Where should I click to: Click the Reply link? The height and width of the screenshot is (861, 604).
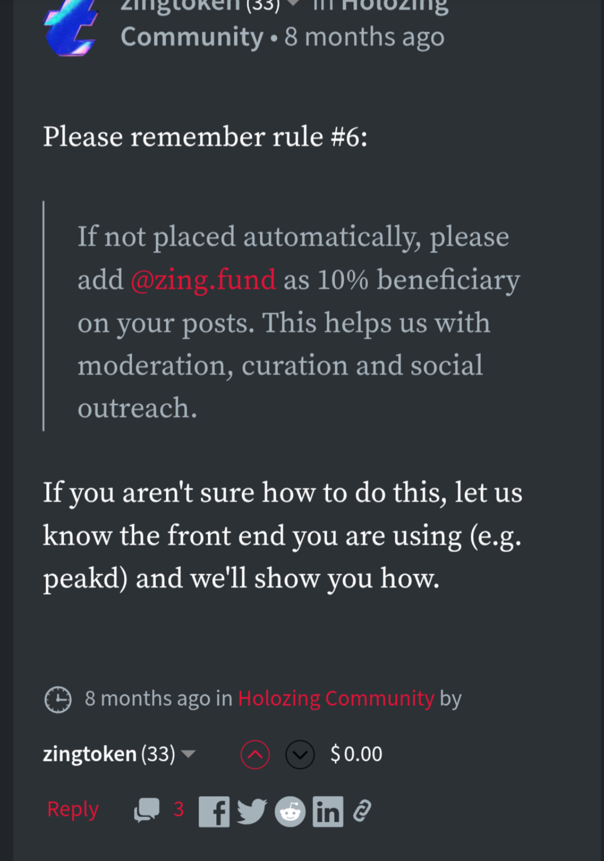coord(73,809)
